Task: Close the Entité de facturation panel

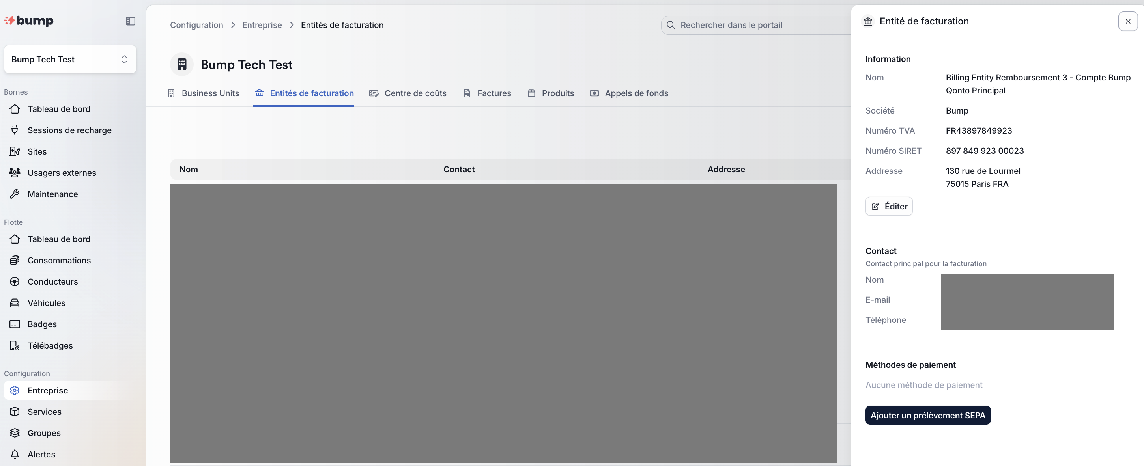Action: [1127, 21]
